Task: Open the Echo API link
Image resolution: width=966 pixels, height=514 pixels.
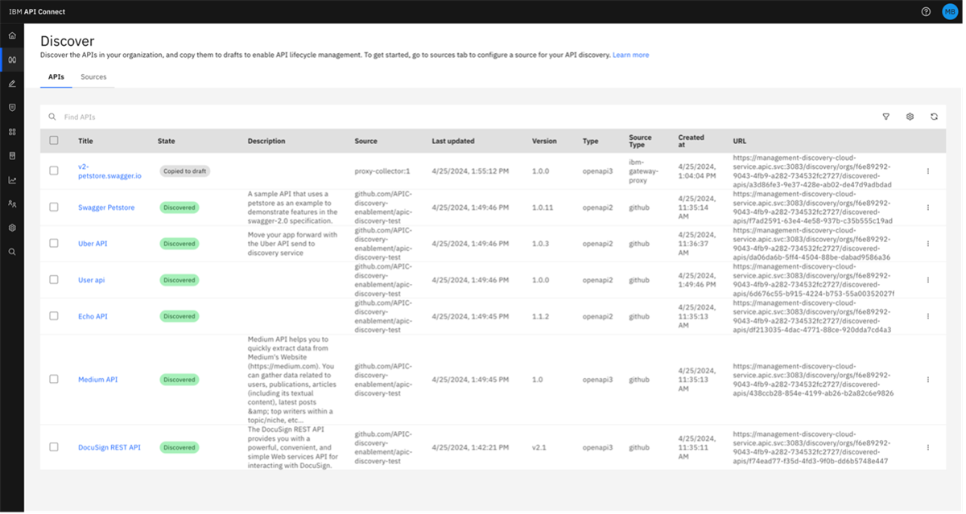Action: tap(93, 316)
